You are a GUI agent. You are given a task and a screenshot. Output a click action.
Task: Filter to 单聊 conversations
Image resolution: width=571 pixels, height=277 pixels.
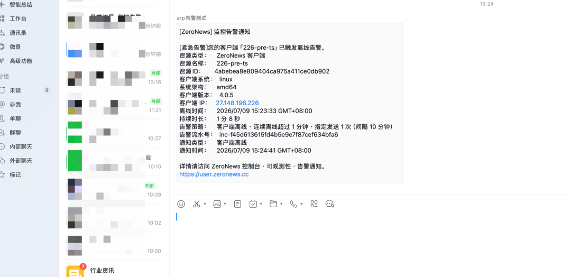15,118
